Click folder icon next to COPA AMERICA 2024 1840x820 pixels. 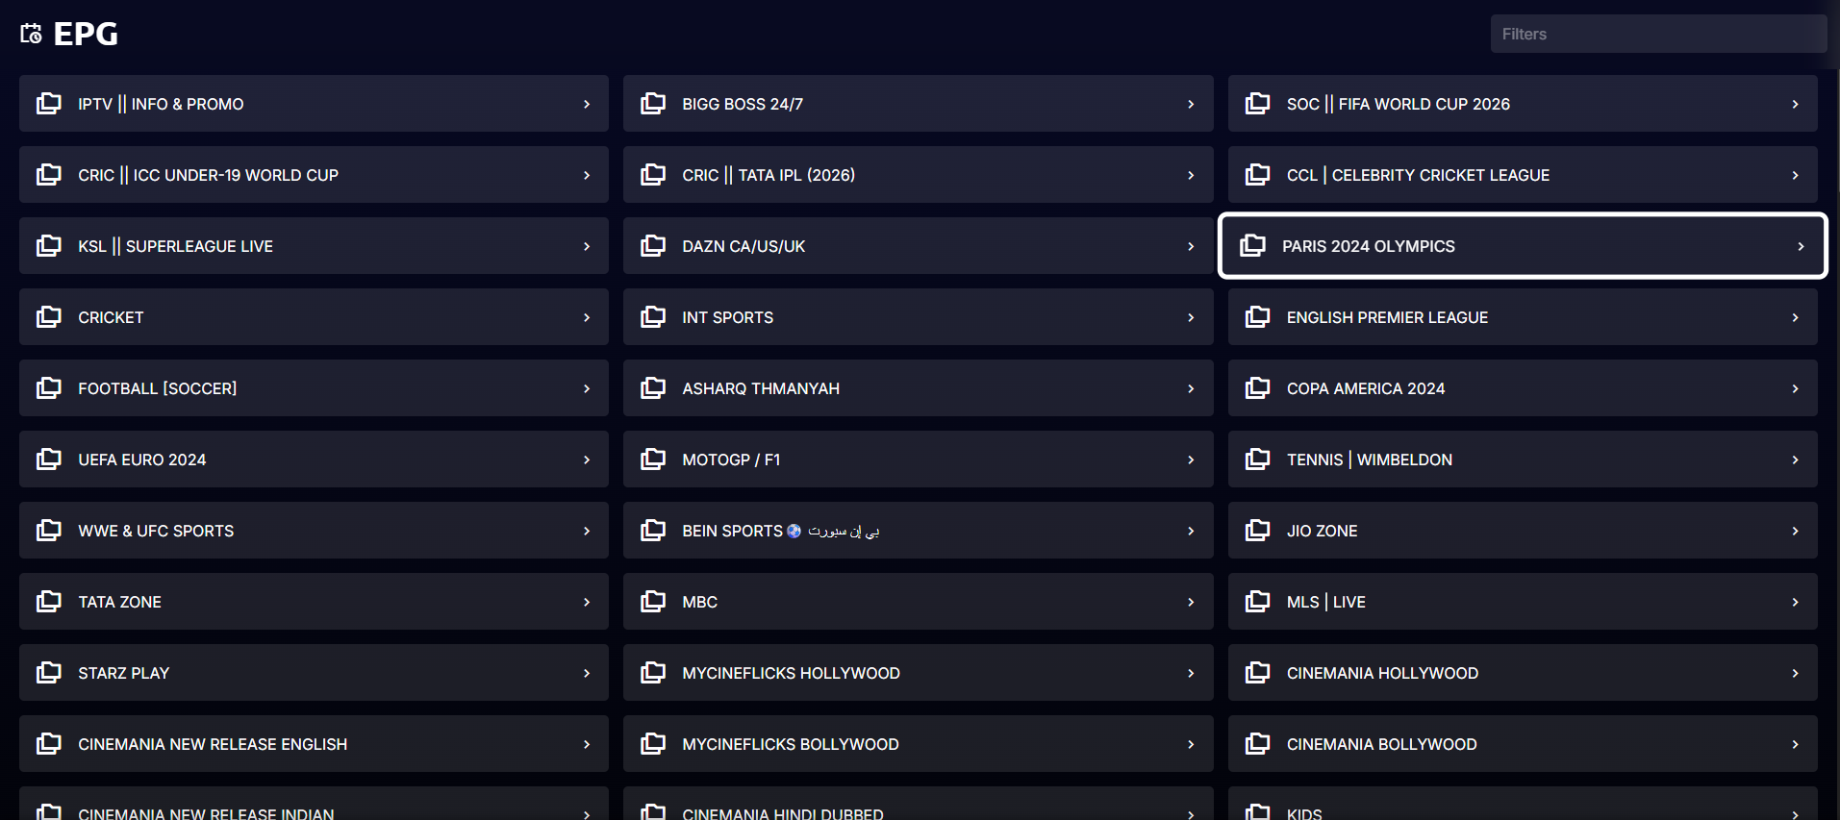pyautogui.click(x=1258, y=388)
